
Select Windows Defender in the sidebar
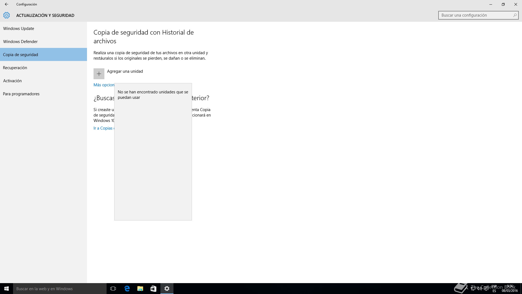pos(43,41)
